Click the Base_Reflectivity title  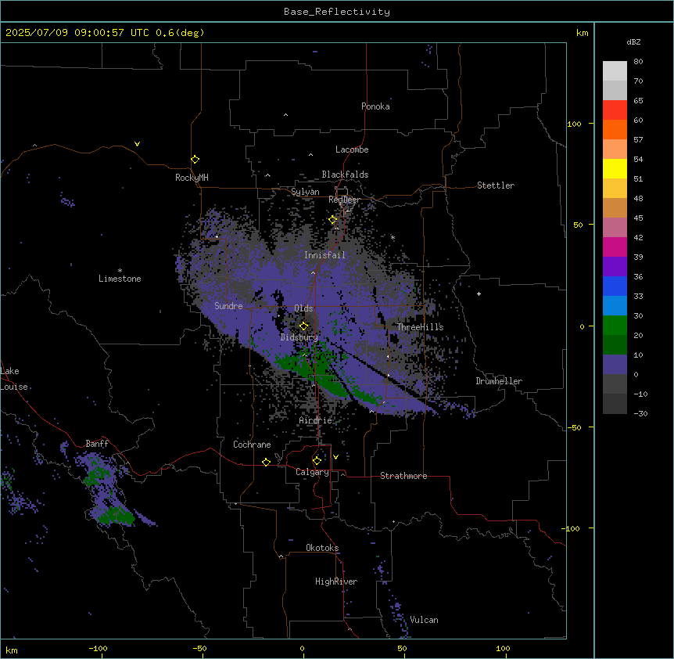click(x=337, y=12)
